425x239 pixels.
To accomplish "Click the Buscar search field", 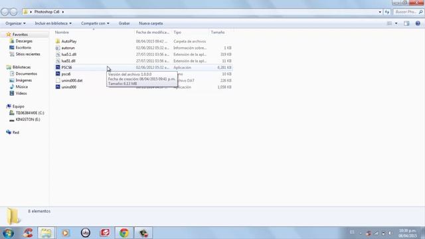I will click(406, 12).
